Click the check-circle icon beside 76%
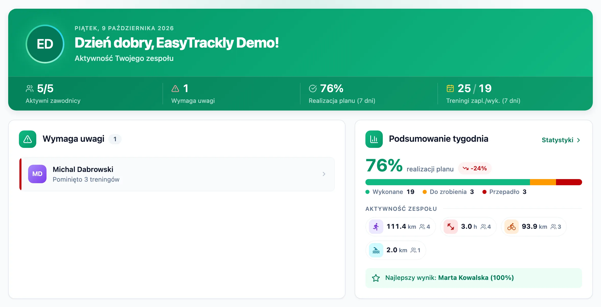The width and height of the screenshot is (601, 307). point(313,89)
